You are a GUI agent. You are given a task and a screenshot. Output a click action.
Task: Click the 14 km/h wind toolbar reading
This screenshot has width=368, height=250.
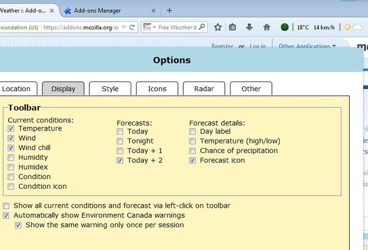point(324,28)
